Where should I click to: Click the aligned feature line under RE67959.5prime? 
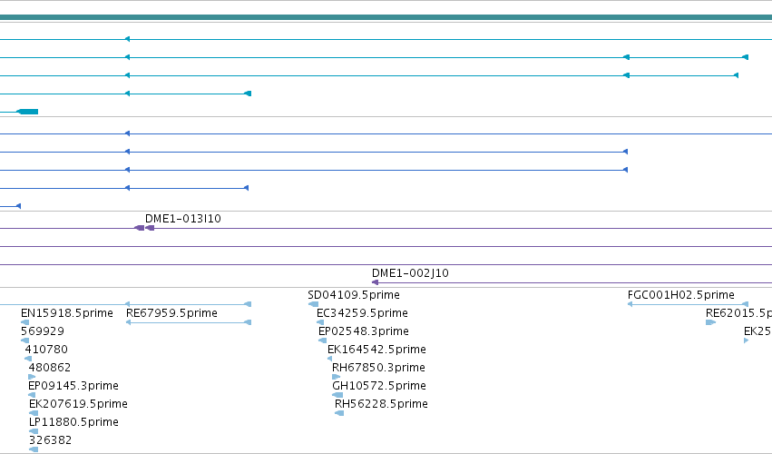click(x=189, y=322)
